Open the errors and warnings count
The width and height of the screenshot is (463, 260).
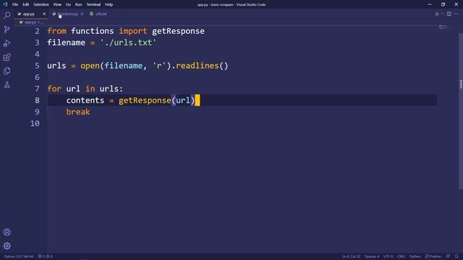coord(45,256)
